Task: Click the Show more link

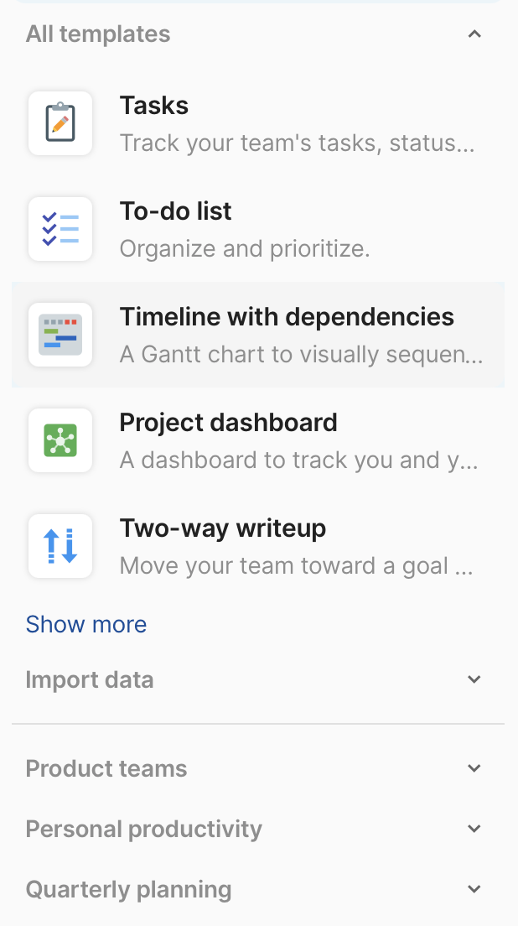Action: 86,624
